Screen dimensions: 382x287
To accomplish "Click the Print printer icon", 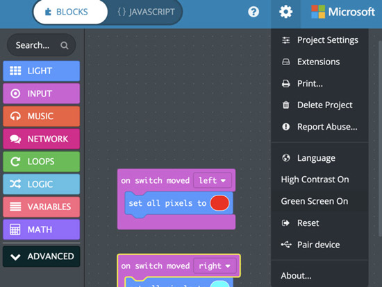I will pos(285,83).
